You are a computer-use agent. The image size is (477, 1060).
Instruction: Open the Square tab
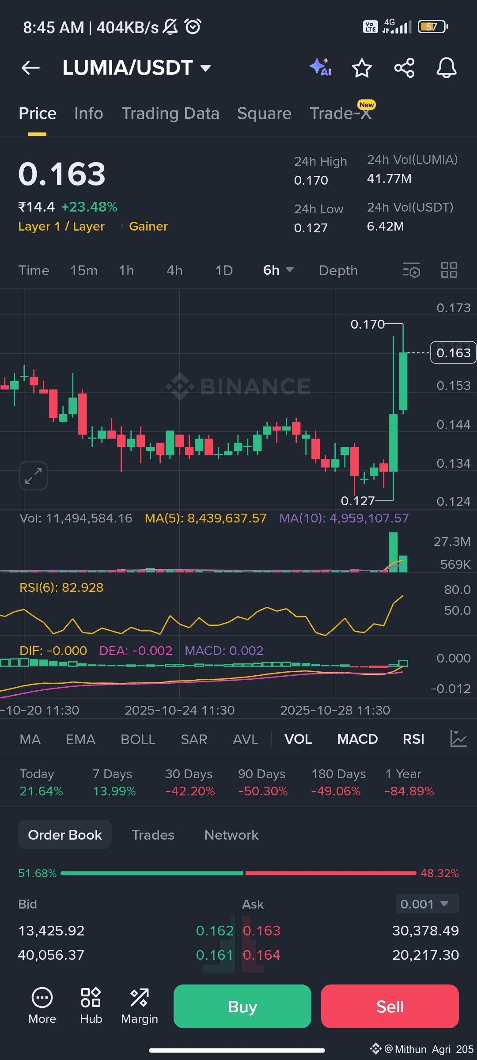coord(264,114)
